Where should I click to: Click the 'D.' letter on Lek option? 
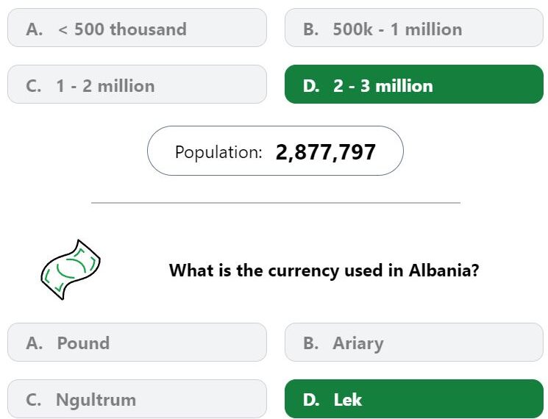(x=311, y=400)
